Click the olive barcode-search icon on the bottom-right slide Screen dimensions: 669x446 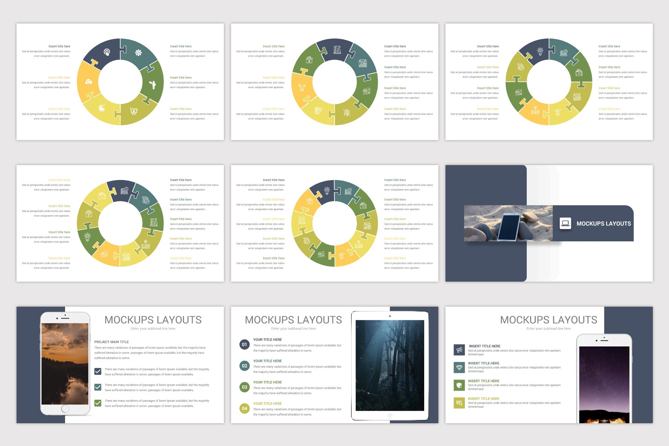click(459, 402)
